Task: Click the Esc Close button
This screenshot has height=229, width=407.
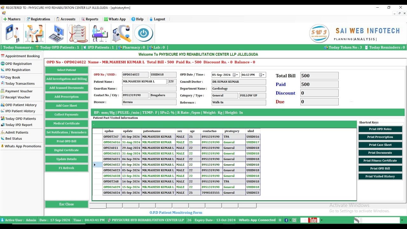Action: pos(66,204)
